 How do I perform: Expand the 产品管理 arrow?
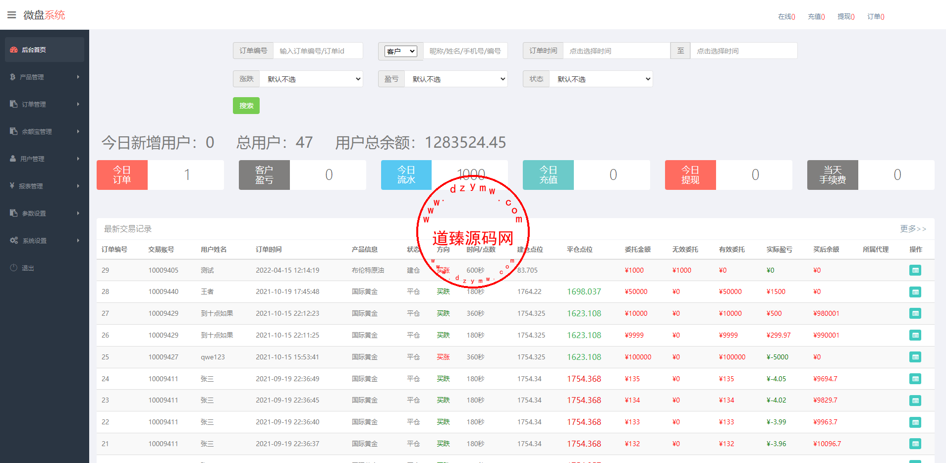pos(78,77)
